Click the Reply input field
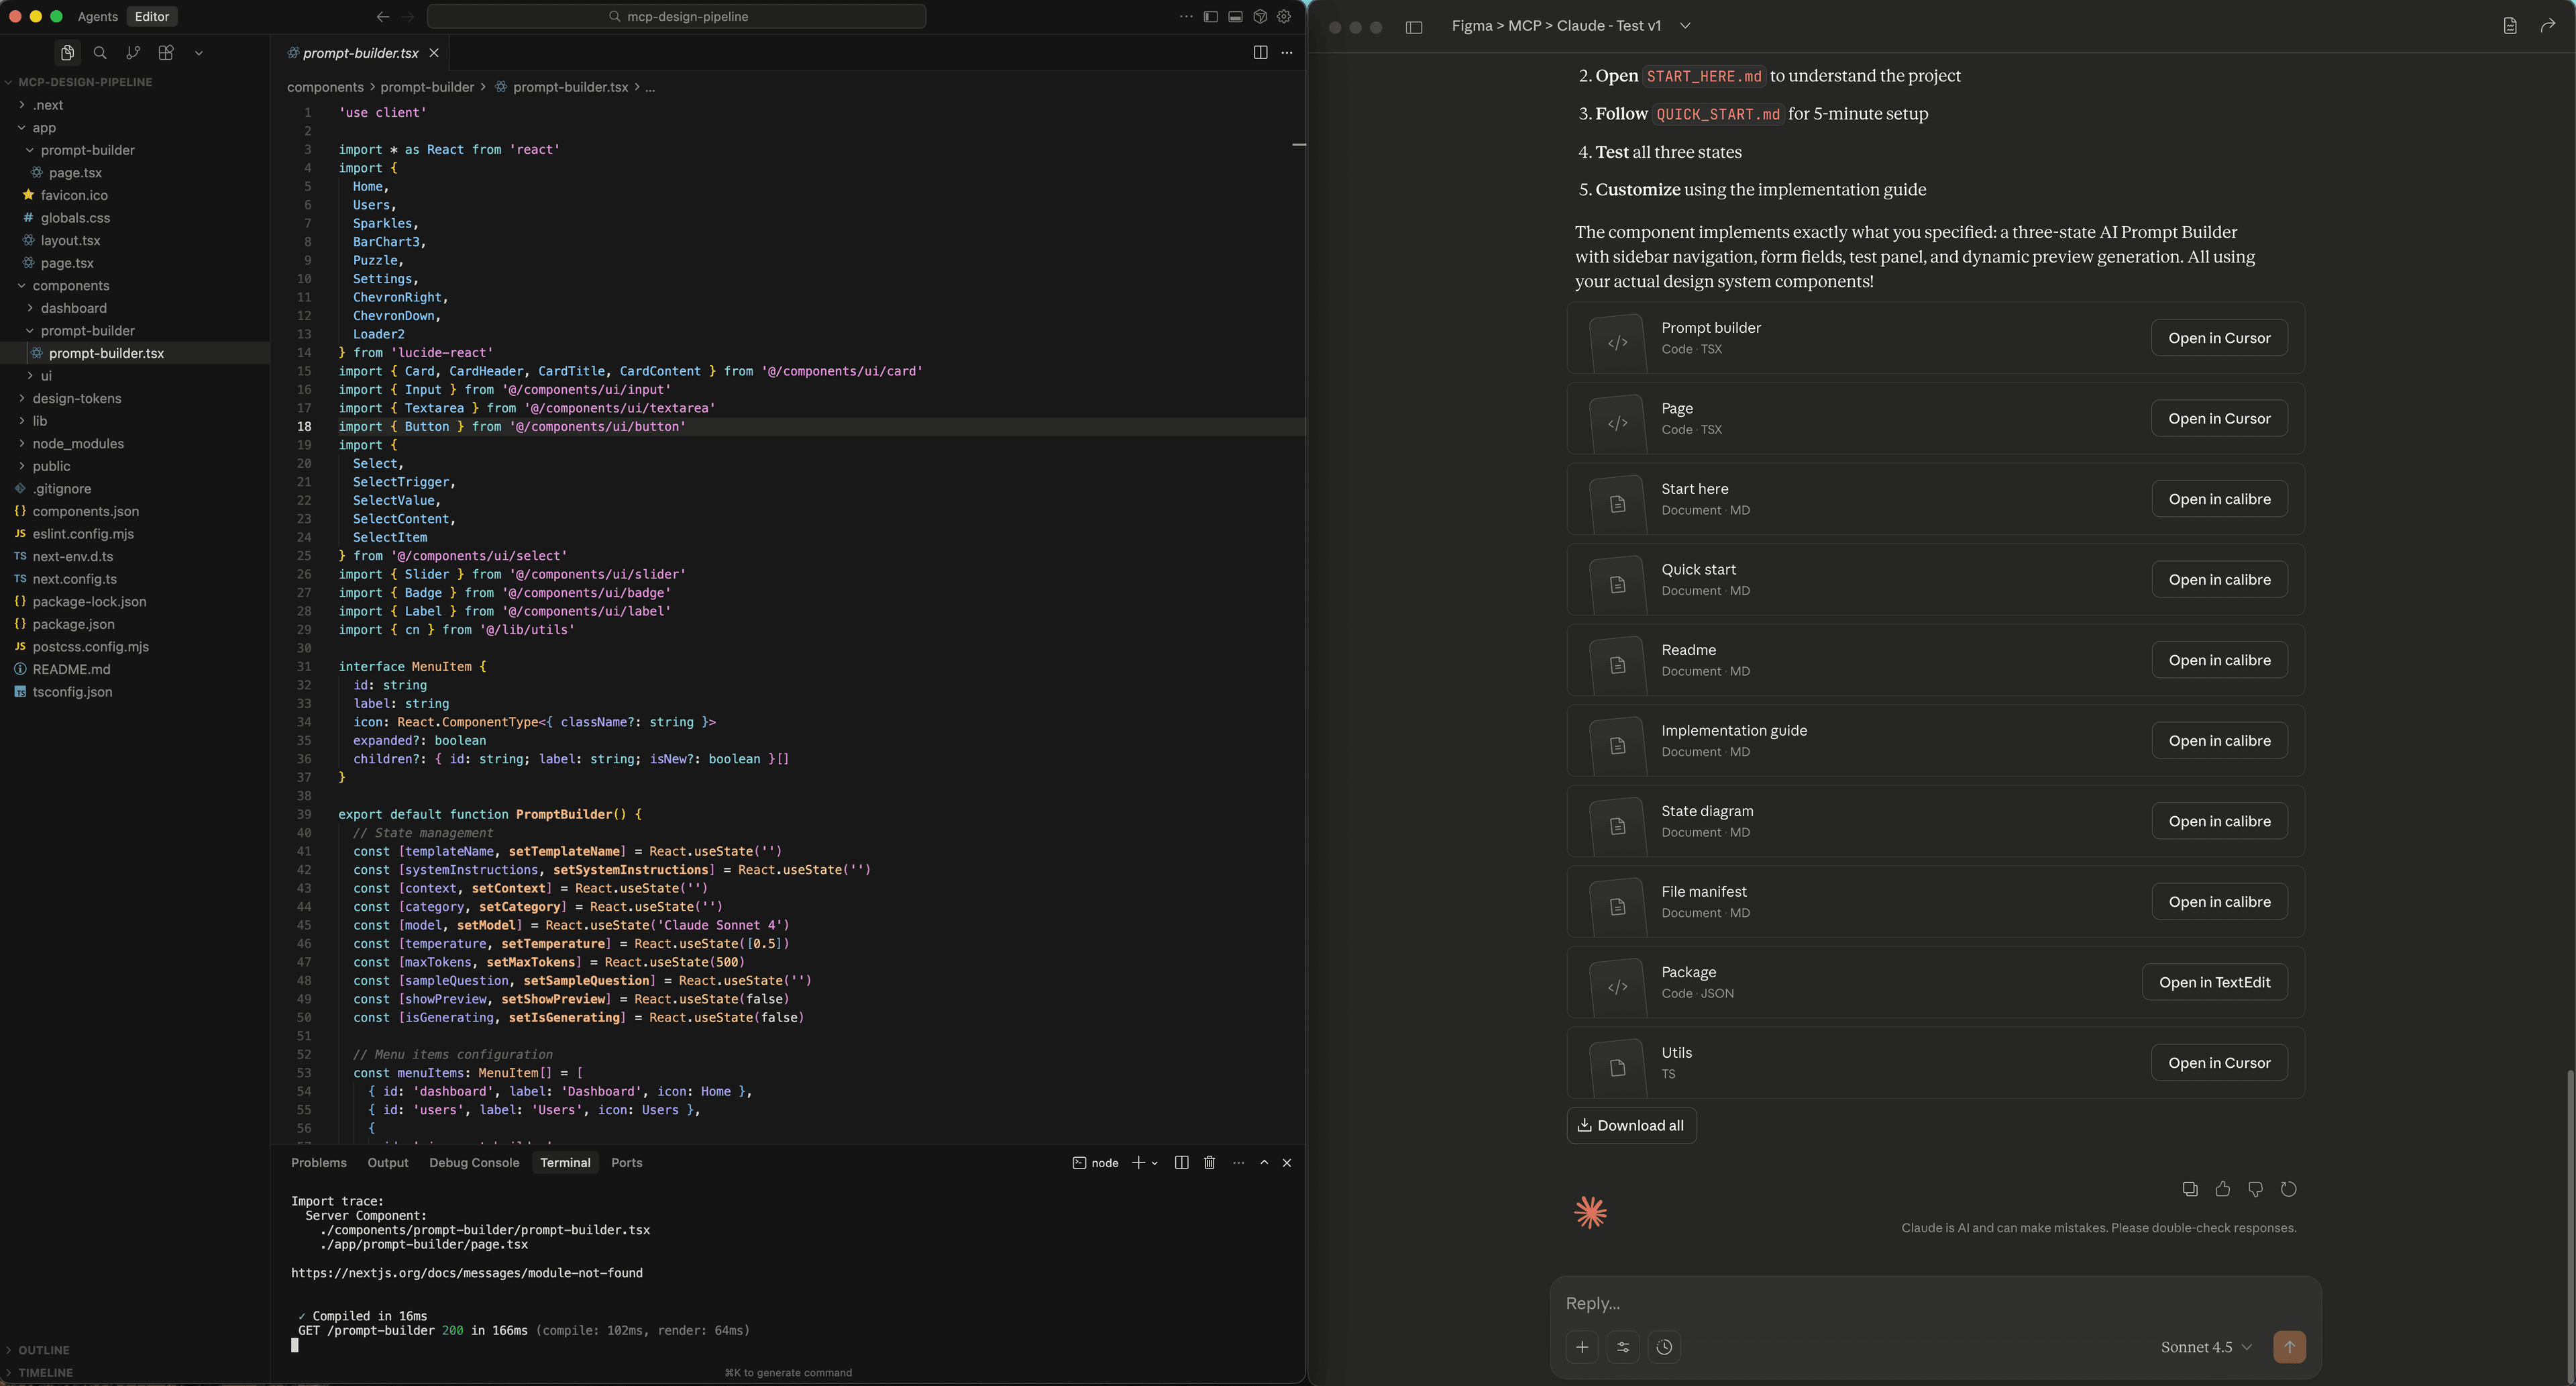The width and height of the screenshot is (2576, 1386). tap(1900, 1303)
